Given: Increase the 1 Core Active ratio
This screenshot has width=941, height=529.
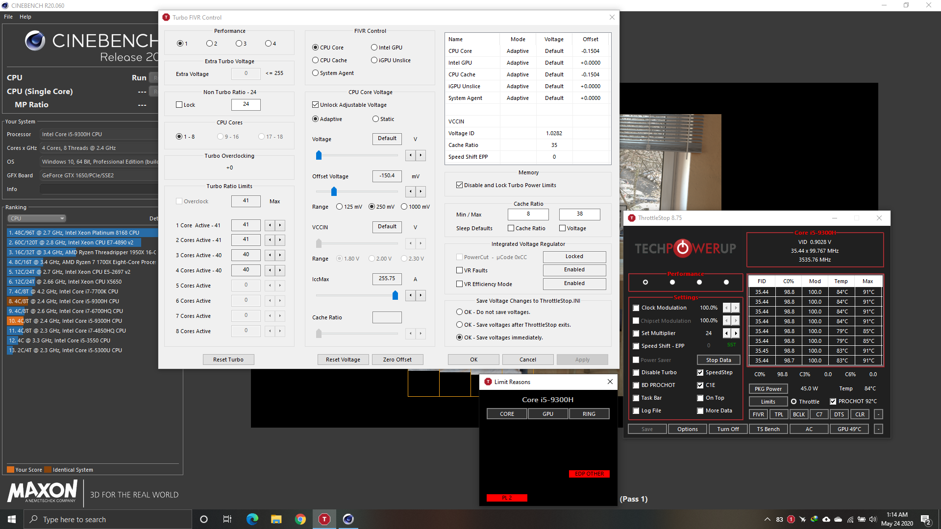Looking at the screenshot, I should point(280,225).
